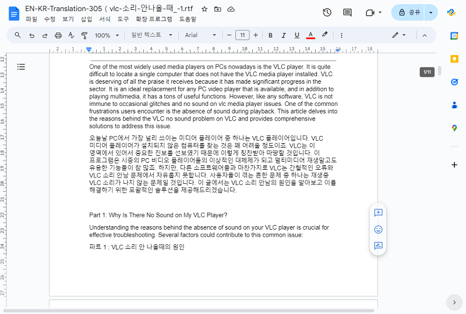Suggest edits from floating panel
Image resolution: width=466 pixels, height=314 pixels.
click(378, 246)
